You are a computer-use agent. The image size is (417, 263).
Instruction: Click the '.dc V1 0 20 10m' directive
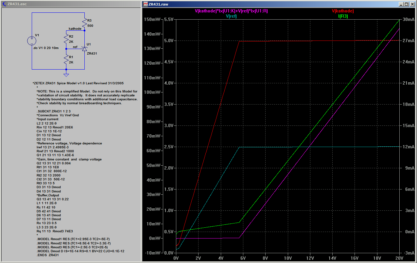(x=46, y=48)
